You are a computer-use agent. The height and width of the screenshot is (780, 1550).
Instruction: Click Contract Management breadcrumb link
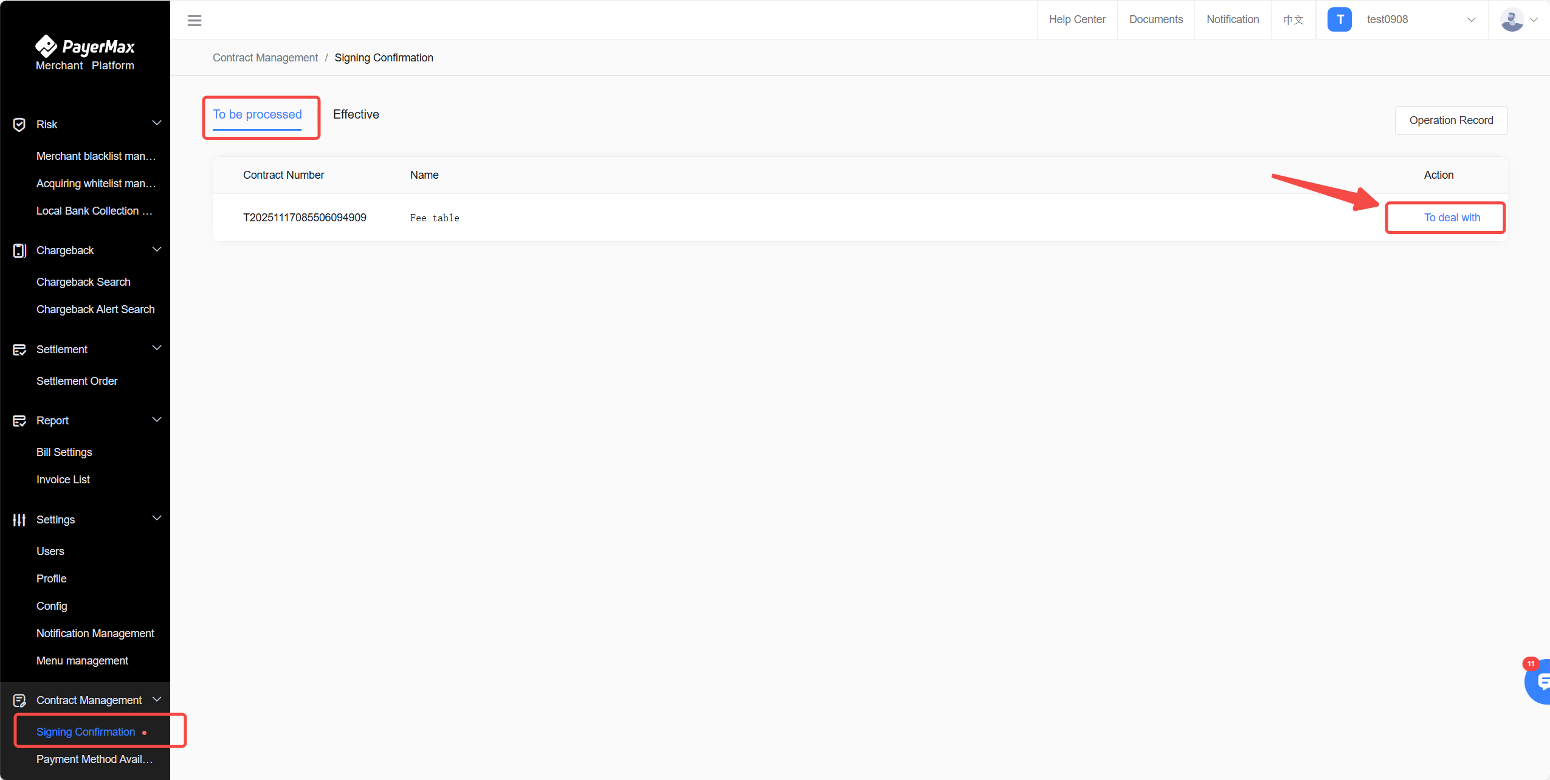[265, 58]
